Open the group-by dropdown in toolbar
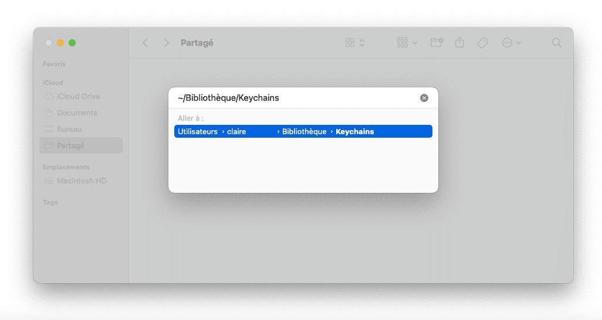 (407, 43)
